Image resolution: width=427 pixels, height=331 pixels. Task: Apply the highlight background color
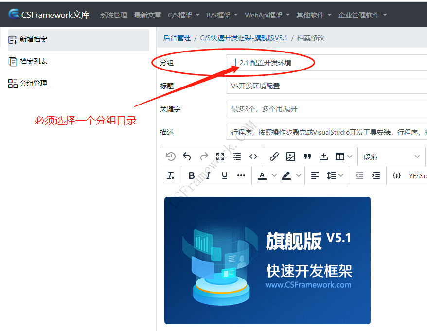click(286, 176)
